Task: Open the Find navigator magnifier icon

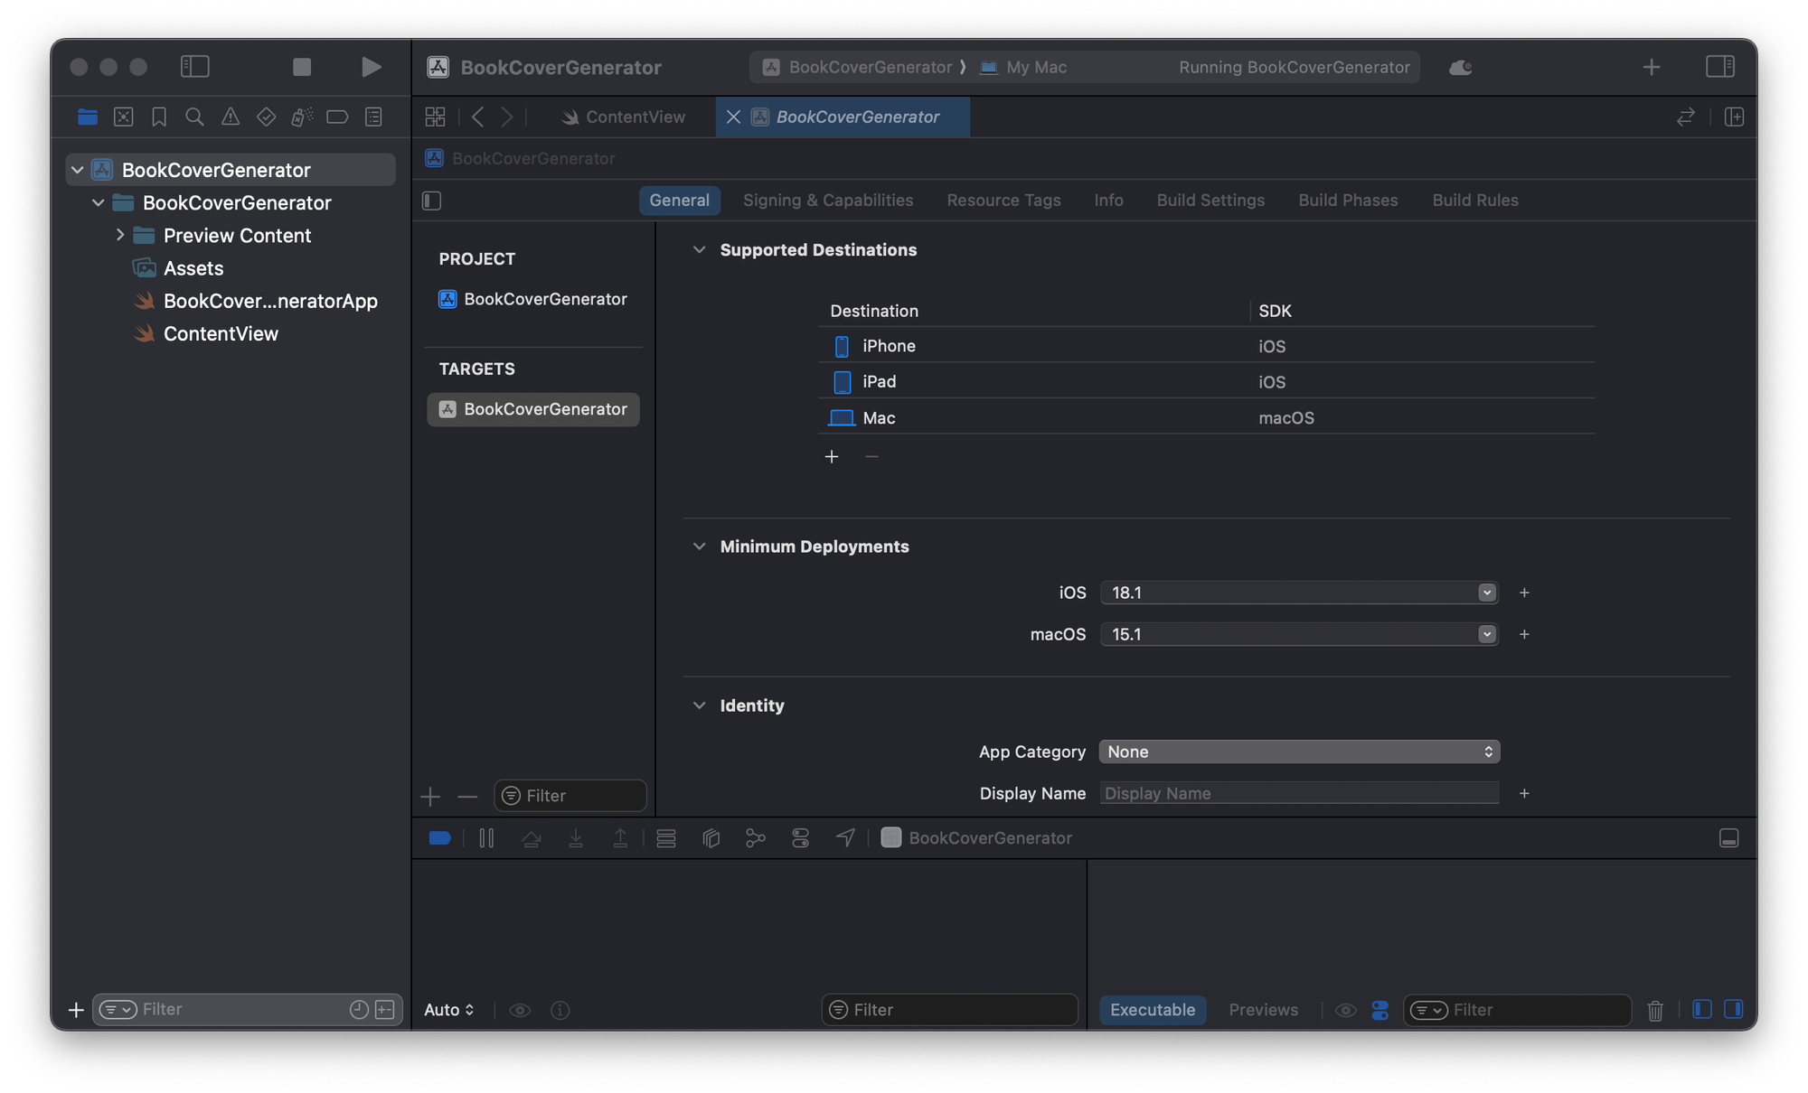Action: point(194,117)
